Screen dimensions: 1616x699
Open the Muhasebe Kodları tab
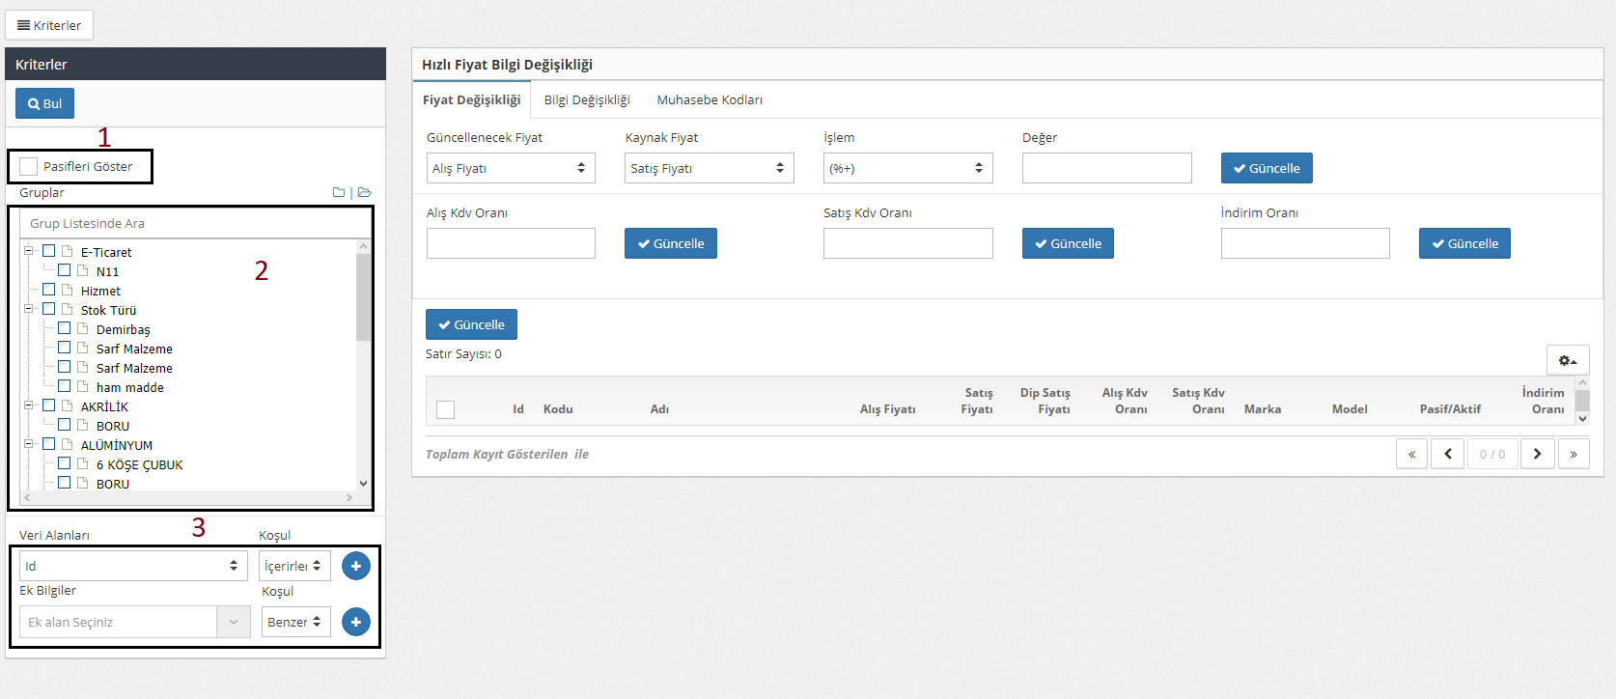click(x=710, y=100)
